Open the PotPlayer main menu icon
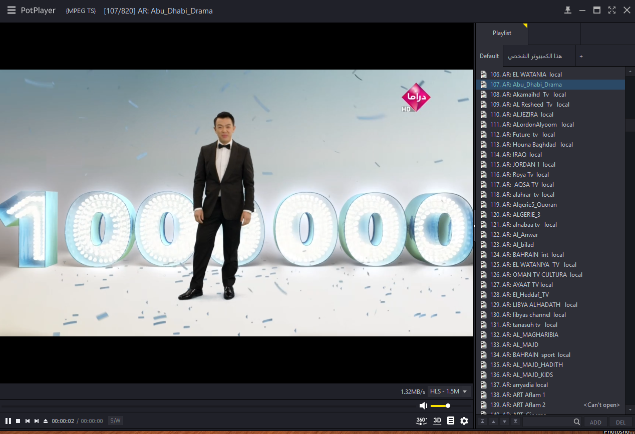This screenshot has height=434, width=635. click(11, 11)
